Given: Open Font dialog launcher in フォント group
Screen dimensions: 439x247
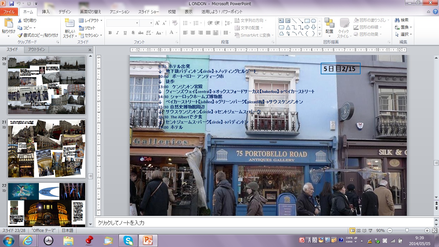Looking at the screenshot, I should pyautogui.click(x=177, y=42).
